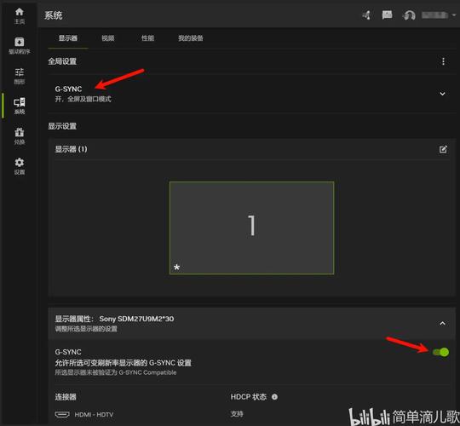Go to the 主页 home icon in sidebar
Viewport: 460px width, 426px height.
[x=20, y=15]
